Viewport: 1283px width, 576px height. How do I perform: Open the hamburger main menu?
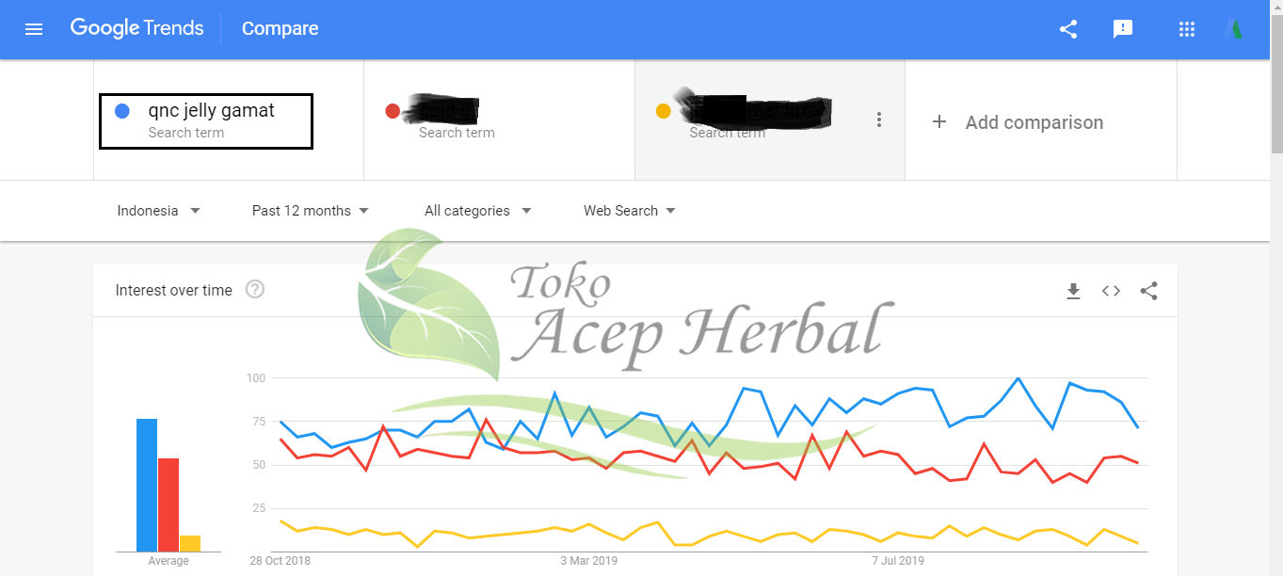(x=34, y=29)
